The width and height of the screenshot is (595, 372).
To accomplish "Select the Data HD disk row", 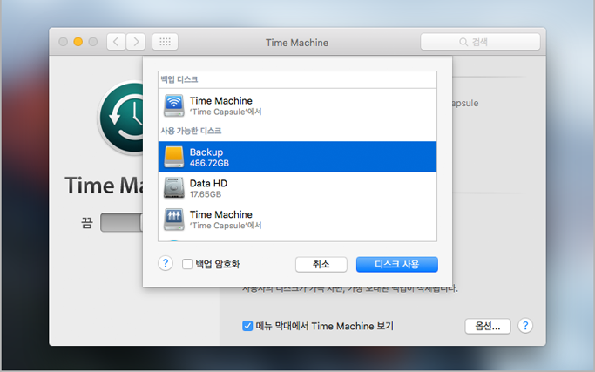I will (x=298, y=188).
